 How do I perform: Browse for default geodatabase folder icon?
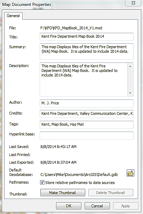[x=130, y=173]
